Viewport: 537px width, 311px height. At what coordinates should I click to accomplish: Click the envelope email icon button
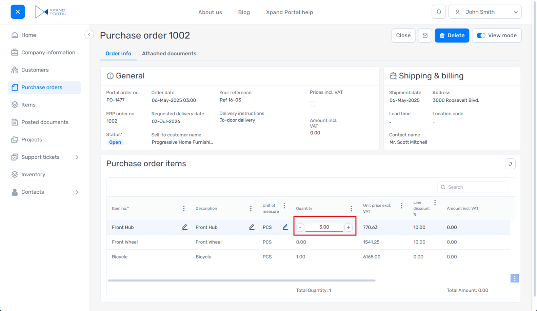coord(425,36)
